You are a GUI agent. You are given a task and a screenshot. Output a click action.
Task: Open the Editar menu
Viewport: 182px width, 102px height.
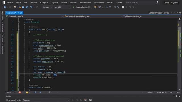point(18,3)
